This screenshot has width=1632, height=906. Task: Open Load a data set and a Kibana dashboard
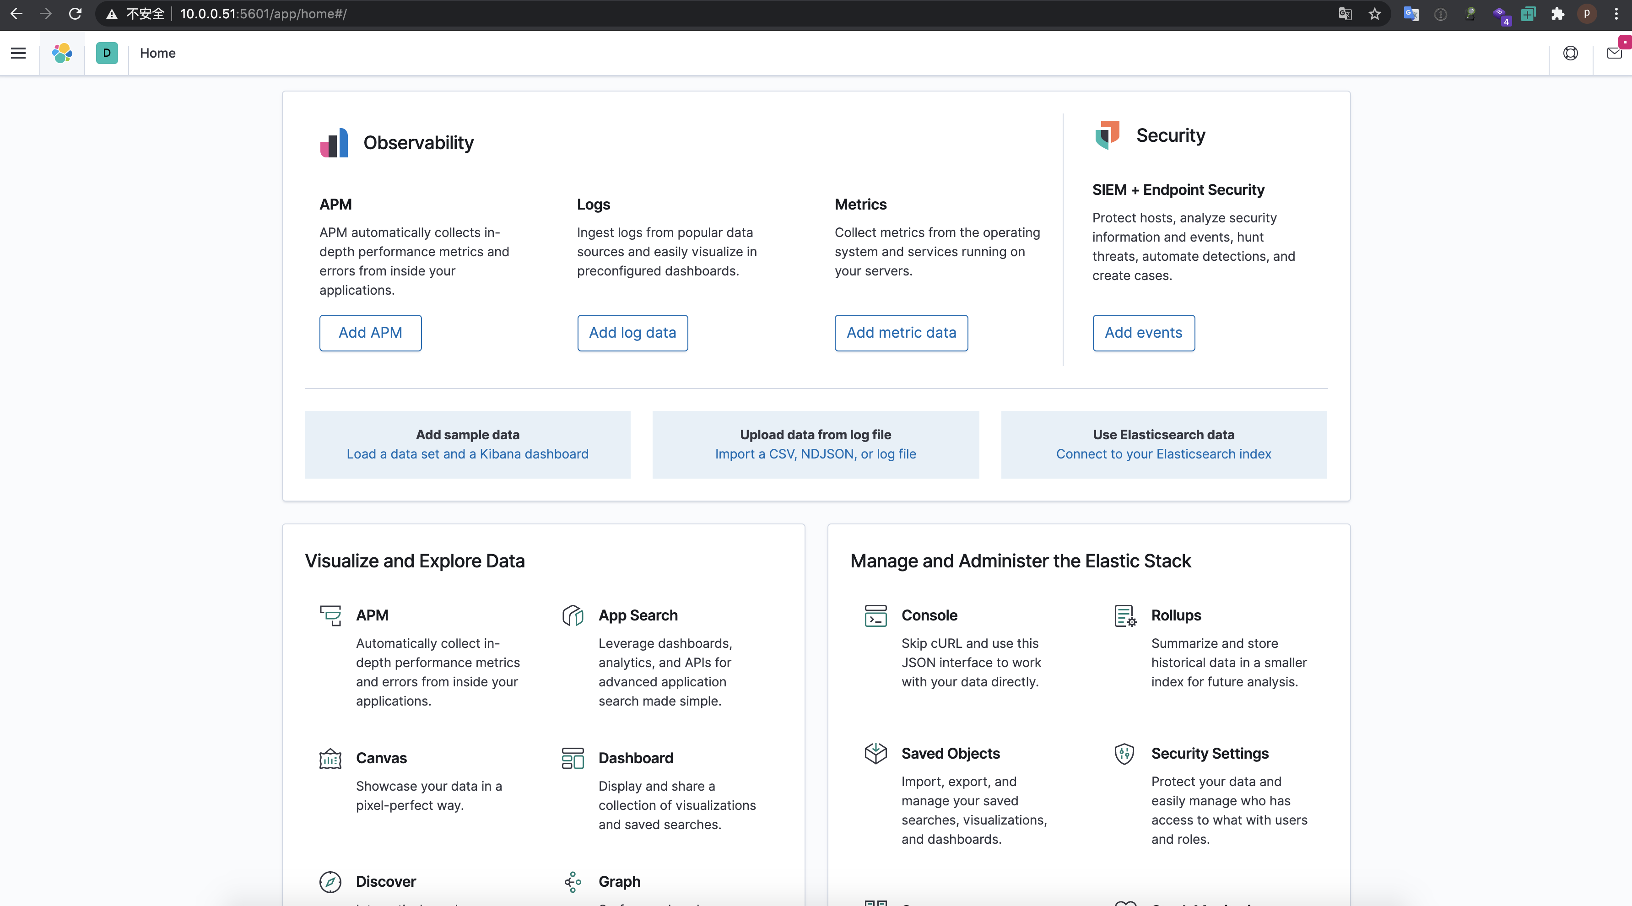(468, 454)
